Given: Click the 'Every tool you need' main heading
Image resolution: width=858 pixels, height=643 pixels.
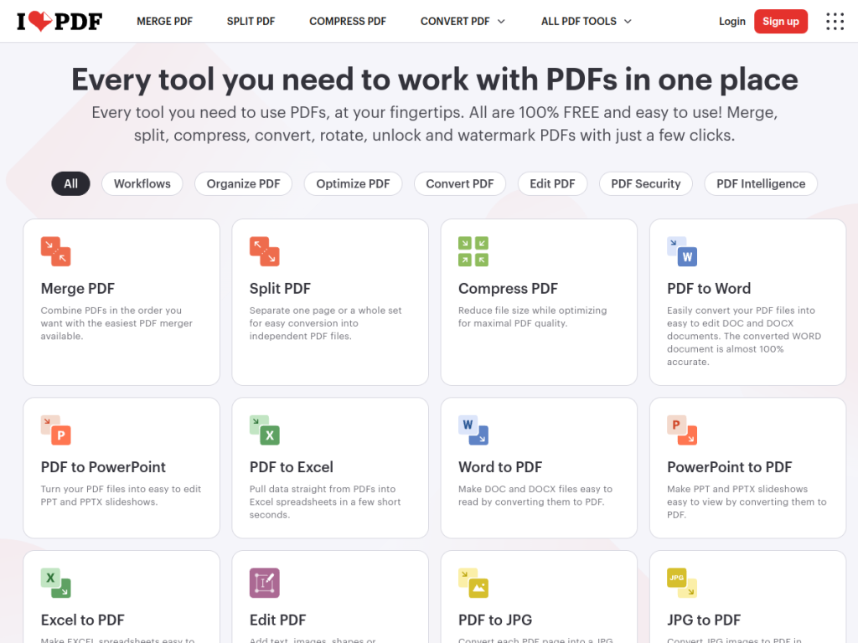Looking at the screenshot, I should 435,80.
